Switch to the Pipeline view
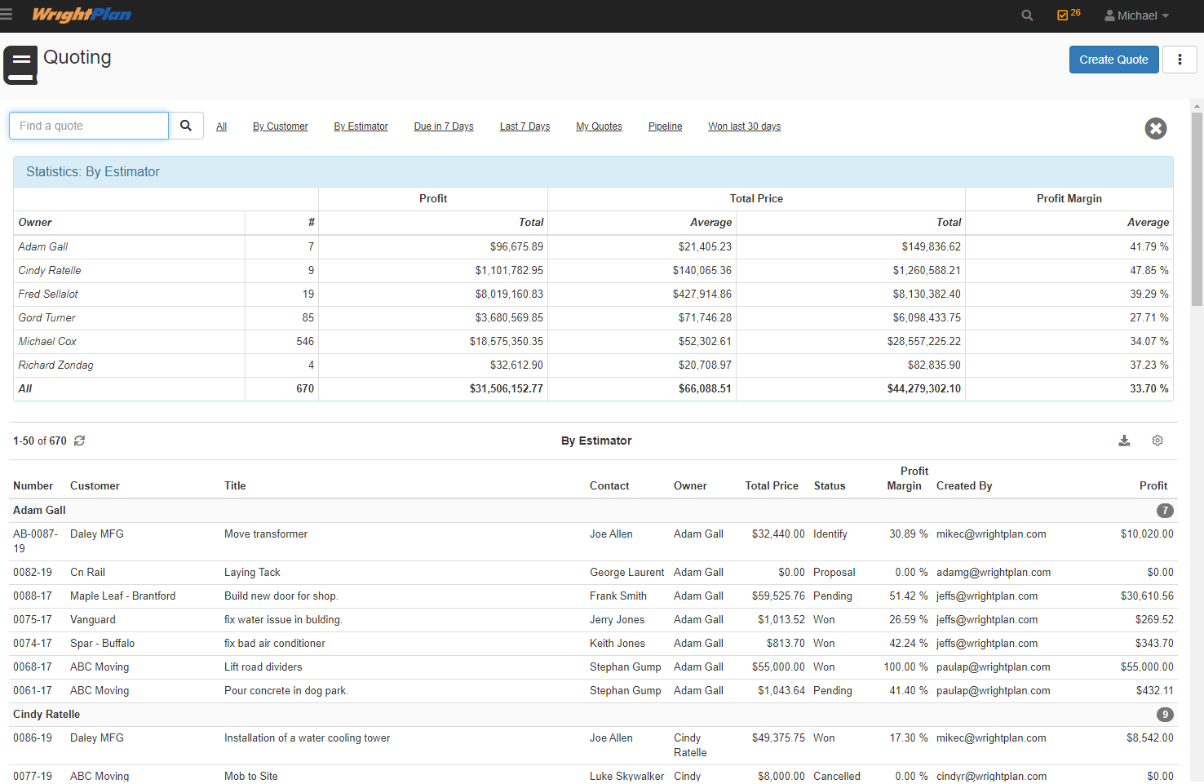 (x=665, y=126)
